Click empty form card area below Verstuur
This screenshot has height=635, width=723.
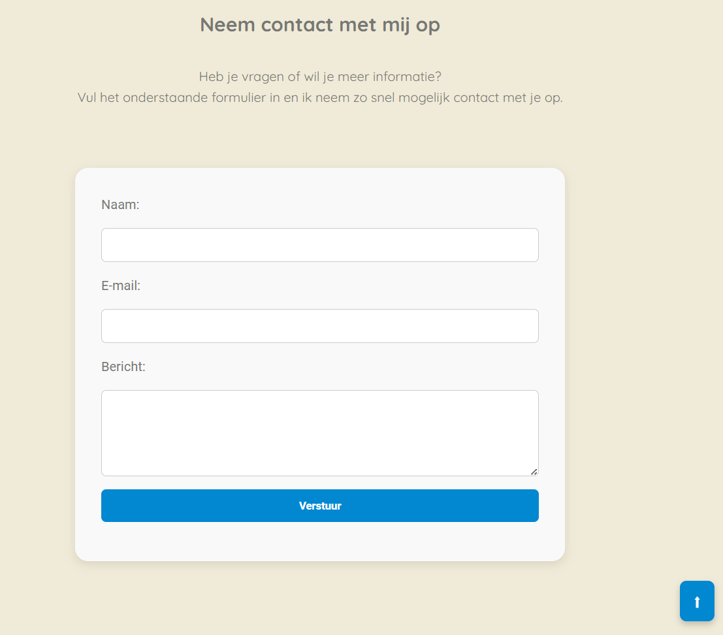320,542
